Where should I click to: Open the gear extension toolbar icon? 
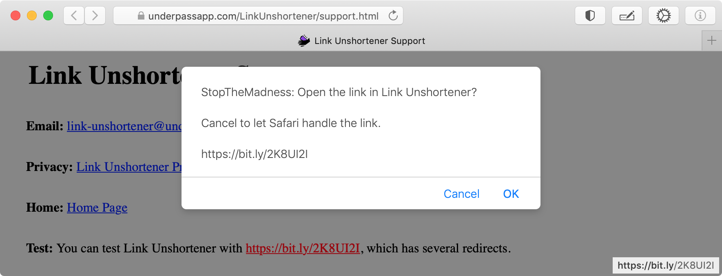(x=663, y=16)
